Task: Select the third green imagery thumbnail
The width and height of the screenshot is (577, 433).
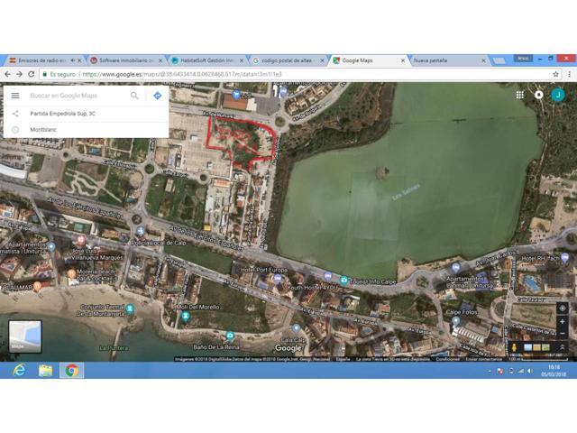Action: click(x=545, y=347)
